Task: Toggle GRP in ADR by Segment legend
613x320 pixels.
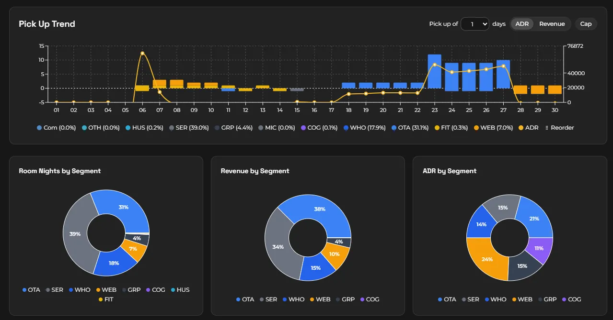Action: (547, 299)
